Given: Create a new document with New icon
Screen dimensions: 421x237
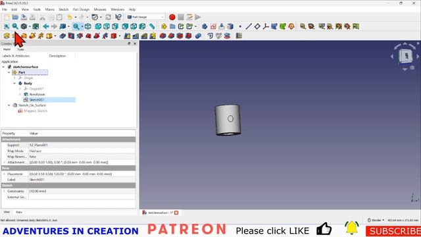Looking at the screenshot, I should (x=7, y=17).
